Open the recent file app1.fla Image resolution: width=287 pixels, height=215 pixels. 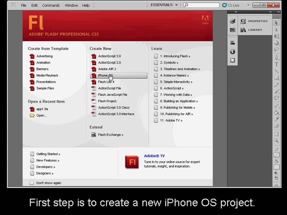click(42, 109)
